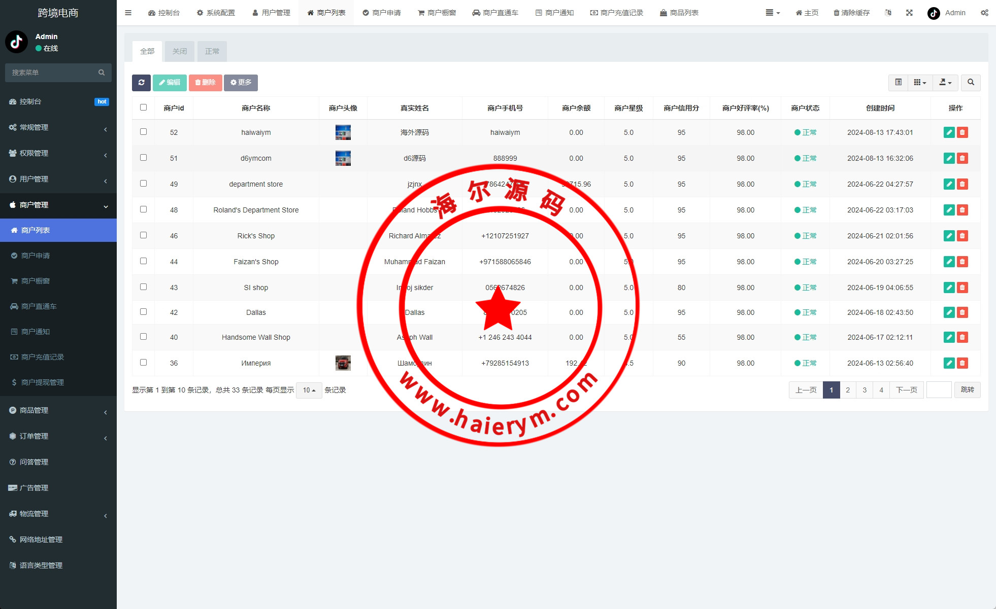Tick the checkbox for Rick's Shop row
The width and height of the screenshot is (996, 609).
143,235
